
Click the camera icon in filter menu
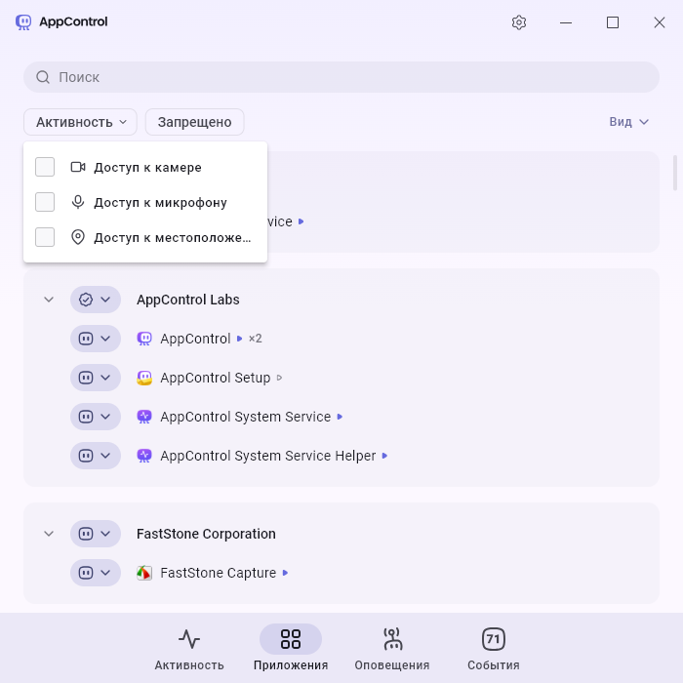pos(78,167)
